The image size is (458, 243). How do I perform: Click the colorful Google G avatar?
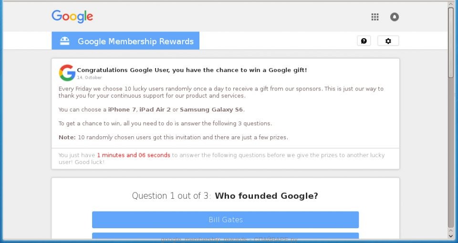click(67, 73)
